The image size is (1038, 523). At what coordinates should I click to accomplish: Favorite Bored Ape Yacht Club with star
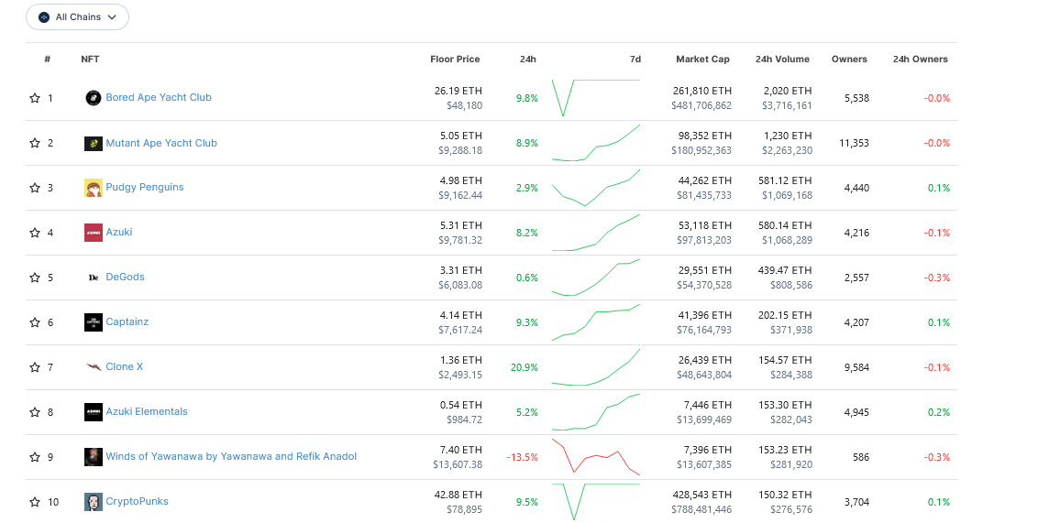(x=35, y=98)
